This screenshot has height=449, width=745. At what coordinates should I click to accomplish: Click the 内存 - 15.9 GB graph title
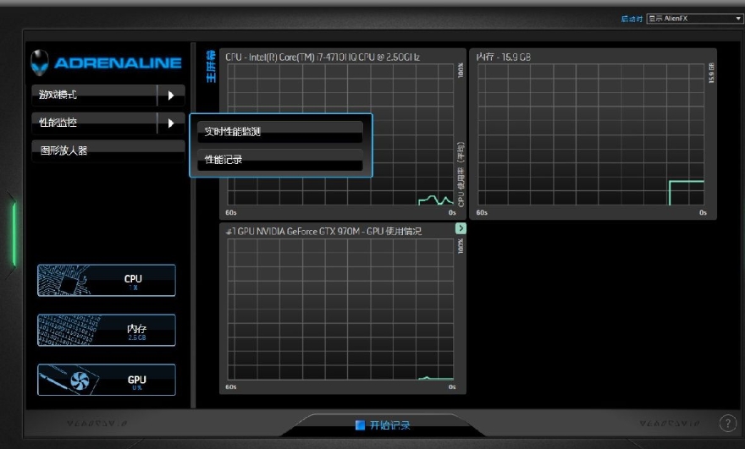pyautogui.click(x=503, y=57)
